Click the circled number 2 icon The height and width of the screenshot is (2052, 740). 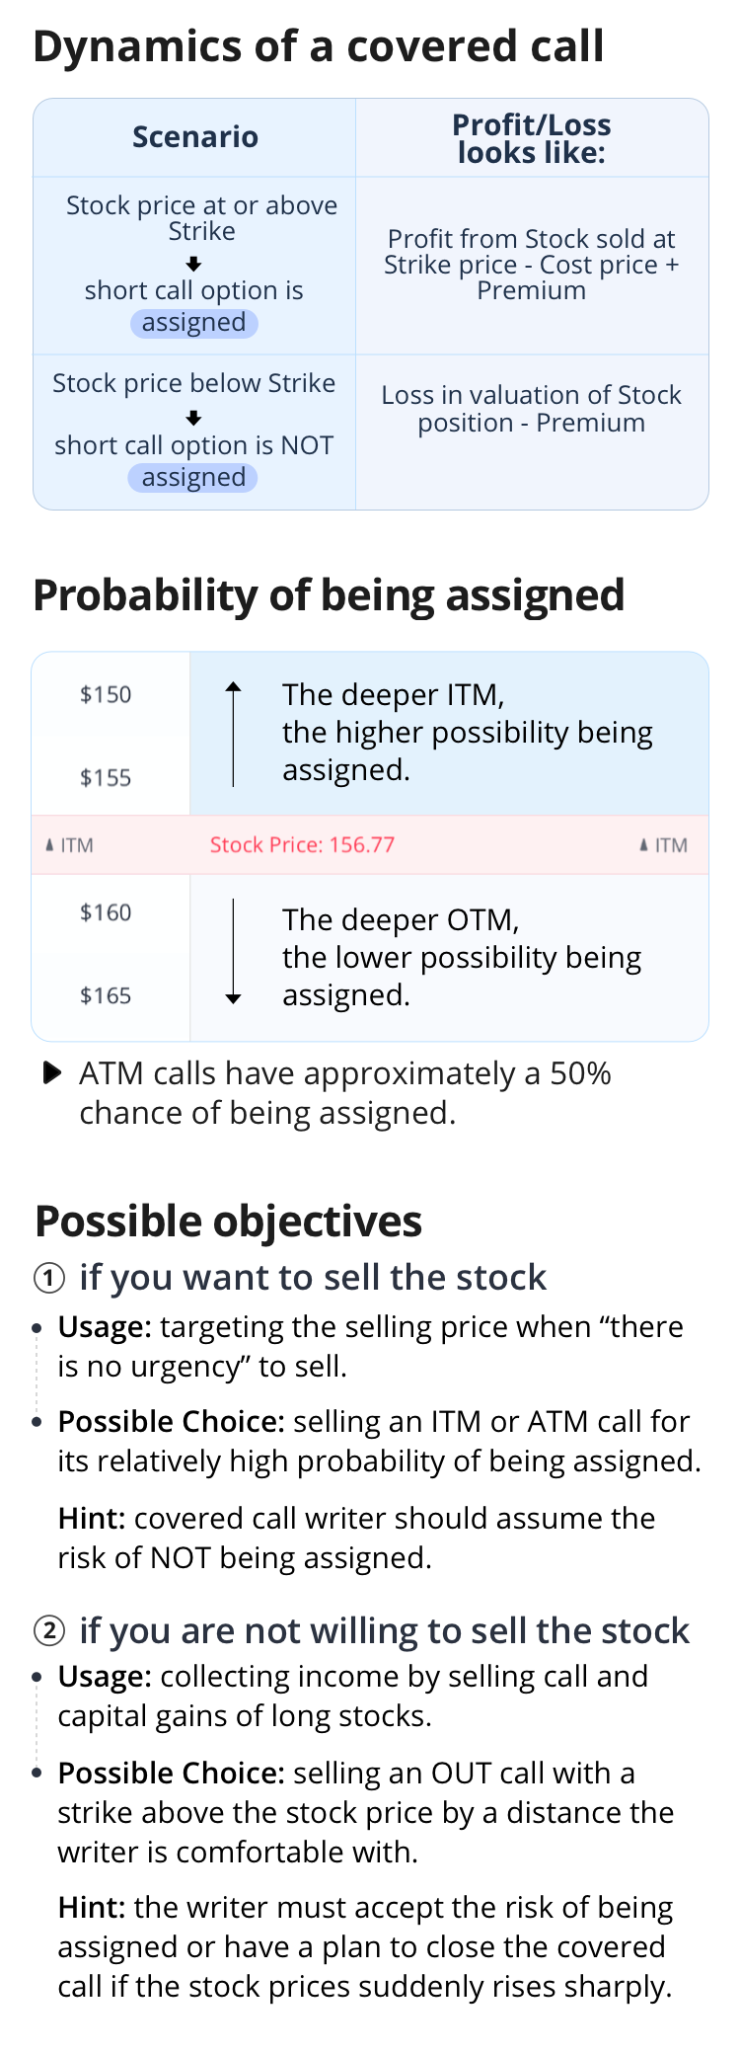(49, 1631)
